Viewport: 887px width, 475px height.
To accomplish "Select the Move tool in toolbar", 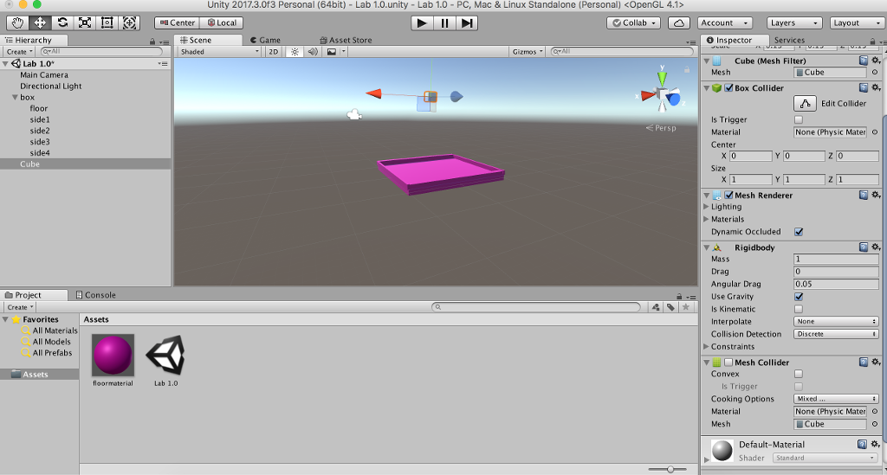I will (x=40, y=22).
